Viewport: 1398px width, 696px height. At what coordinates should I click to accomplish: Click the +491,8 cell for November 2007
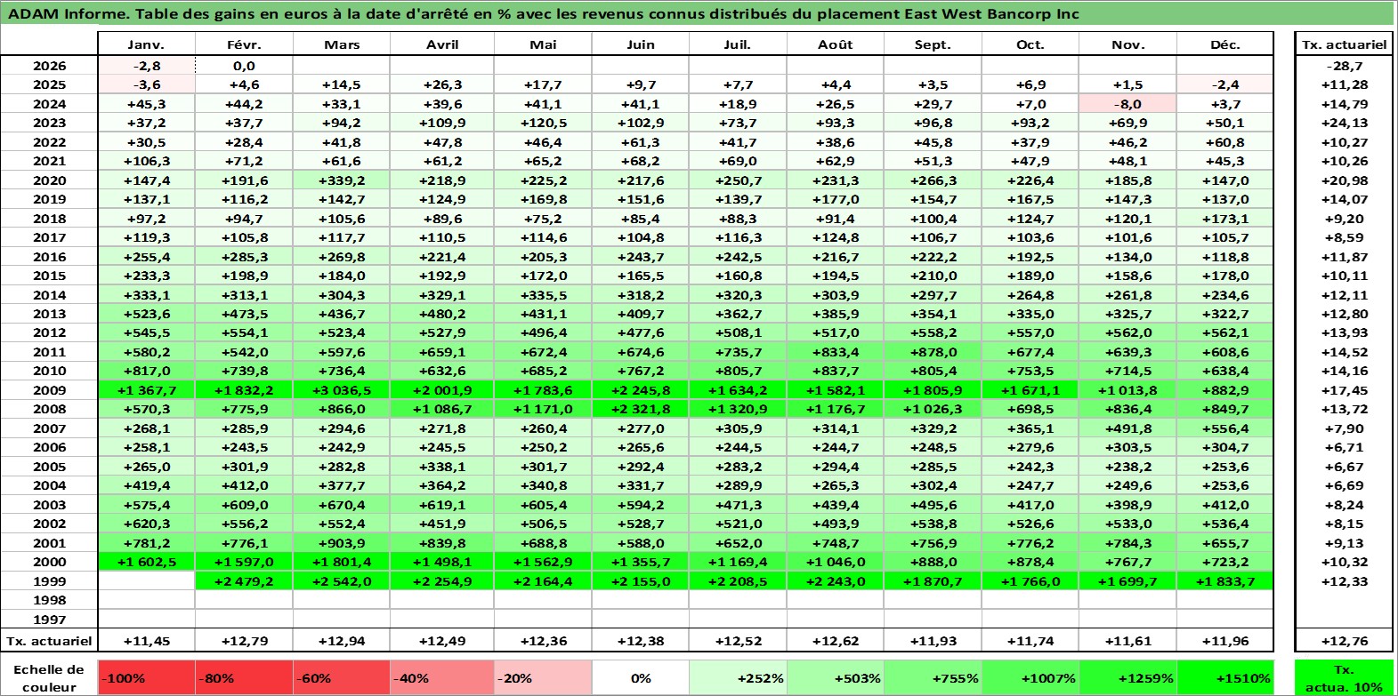(x=1127, y=428)
